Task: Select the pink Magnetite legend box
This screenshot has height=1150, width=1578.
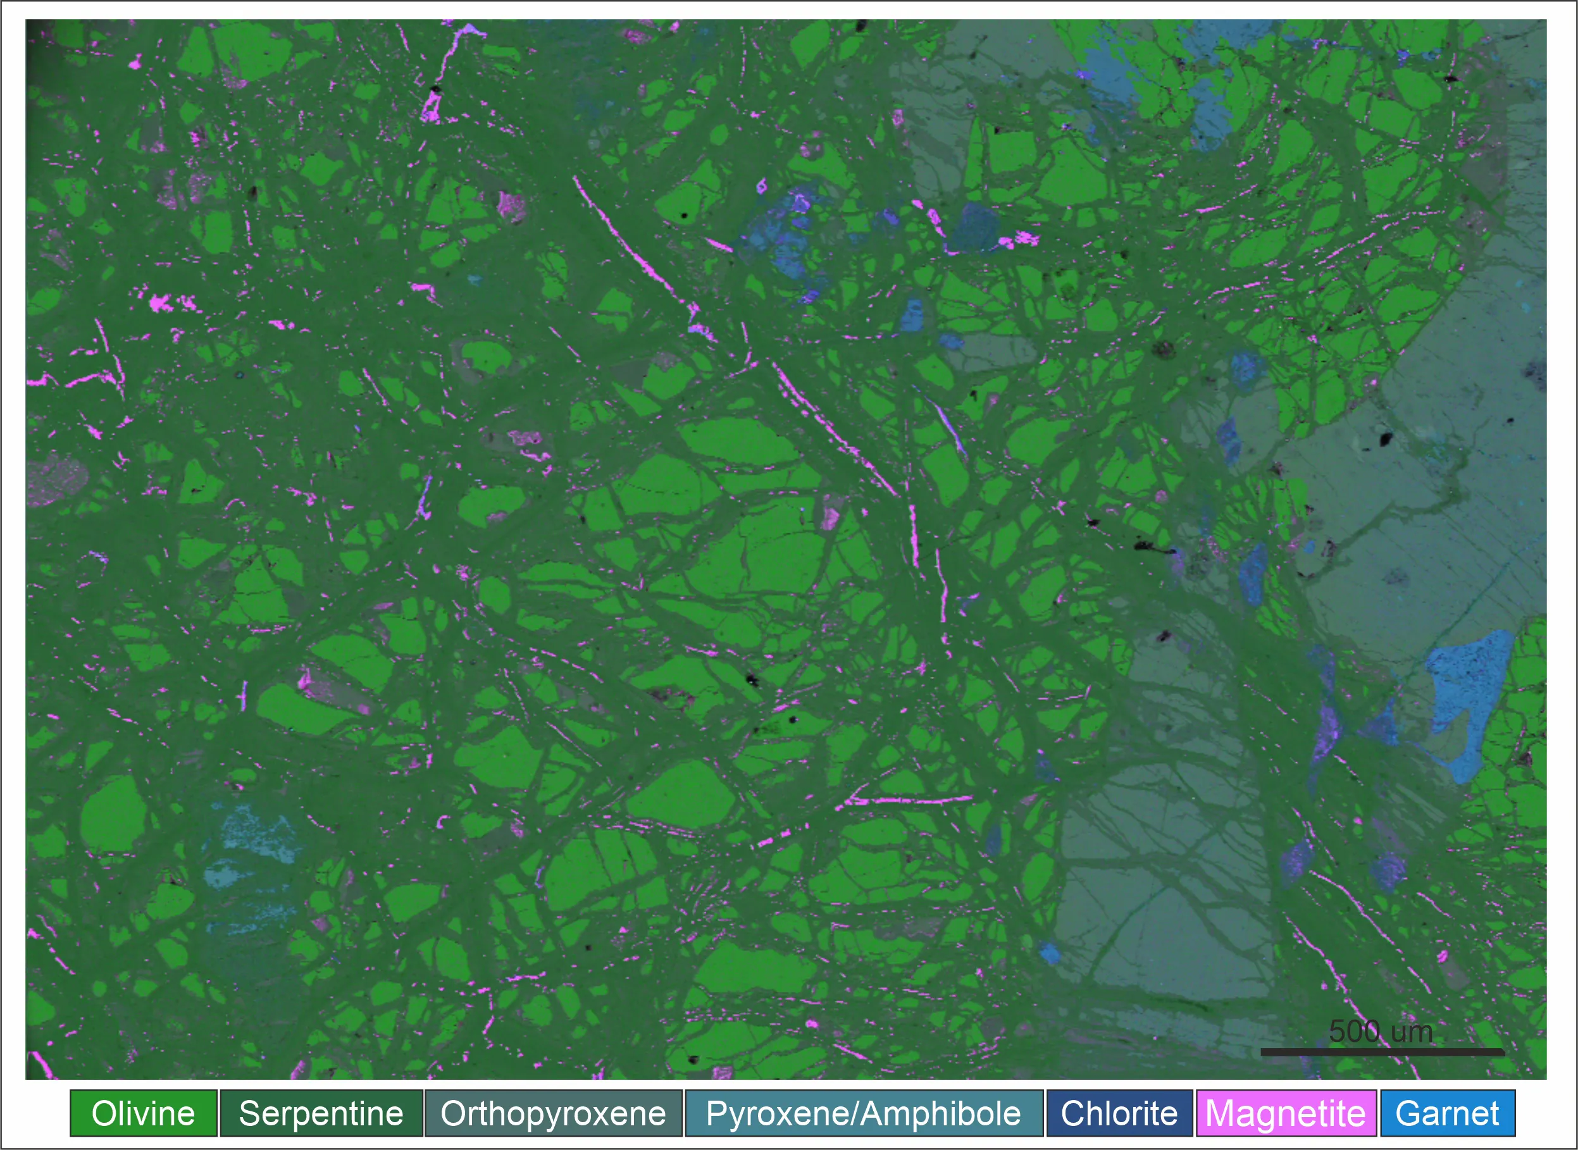Action: (1286, 1113)
